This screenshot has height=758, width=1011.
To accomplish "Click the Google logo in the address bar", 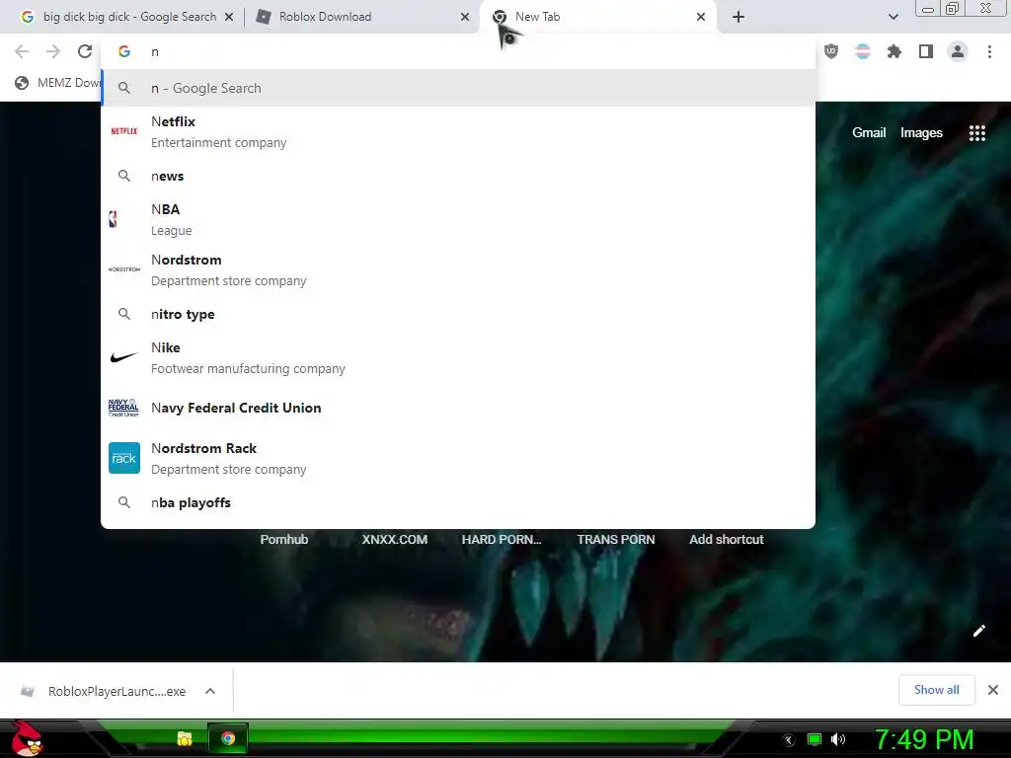I will [x=124, y=51].
